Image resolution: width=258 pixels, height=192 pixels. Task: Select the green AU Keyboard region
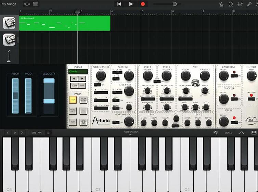click(65, 23)
